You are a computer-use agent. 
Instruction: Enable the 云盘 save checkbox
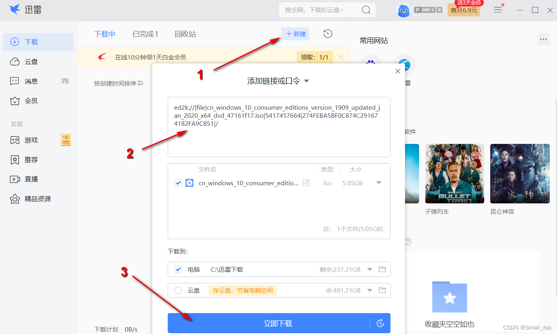point(178,290)
